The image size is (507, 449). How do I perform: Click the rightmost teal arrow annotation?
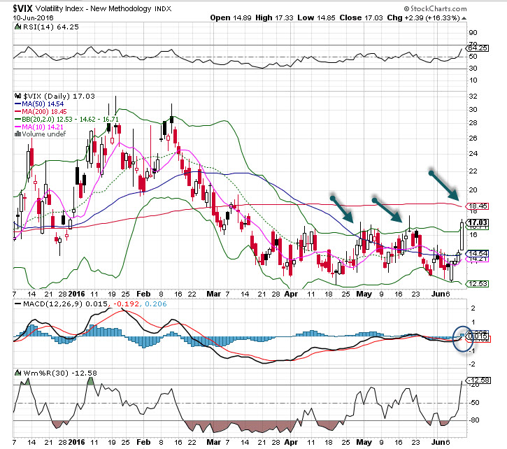pos(445,184)
